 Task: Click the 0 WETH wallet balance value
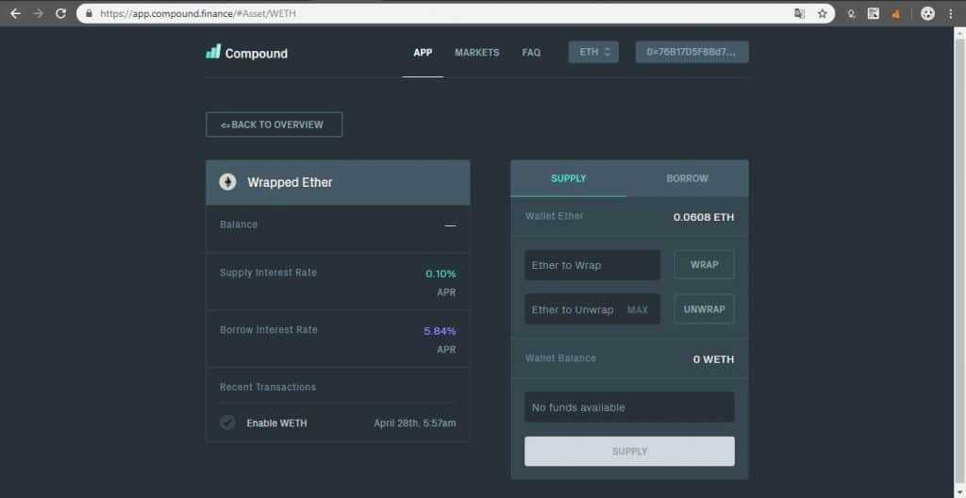tap(713, 359)
